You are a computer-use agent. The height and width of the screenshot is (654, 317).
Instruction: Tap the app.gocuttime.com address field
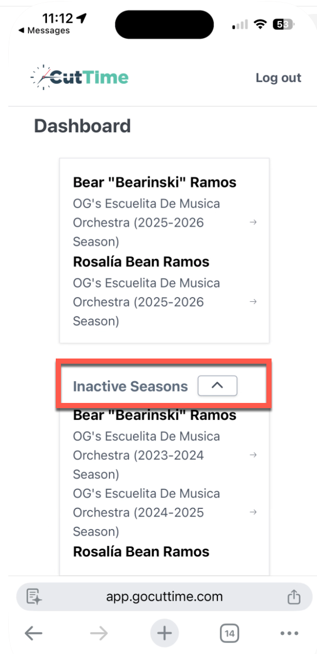[164, 597]
